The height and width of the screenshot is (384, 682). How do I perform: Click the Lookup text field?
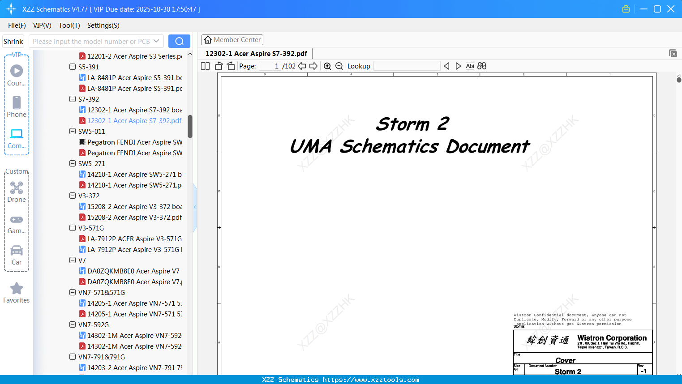407,66
